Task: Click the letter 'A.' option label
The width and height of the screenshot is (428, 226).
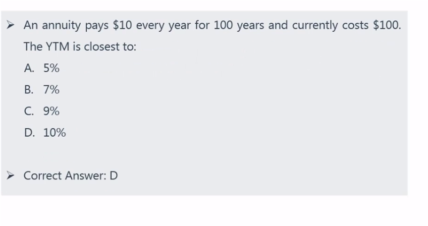Action: pyautogui.click(x=29, y=68)
